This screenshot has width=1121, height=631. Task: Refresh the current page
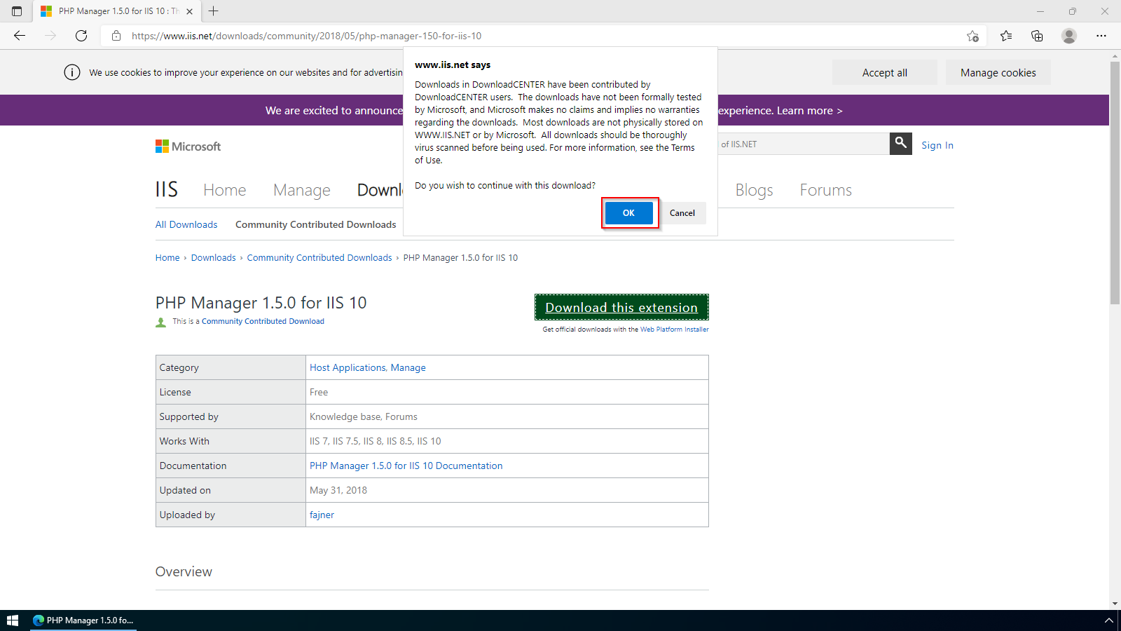tap(81, 36)
